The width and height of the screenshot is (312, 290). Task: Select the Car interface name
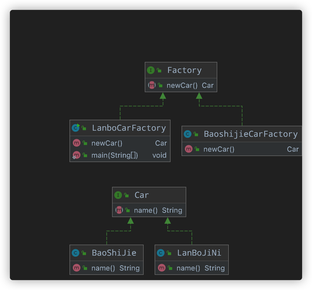[141, 195]
